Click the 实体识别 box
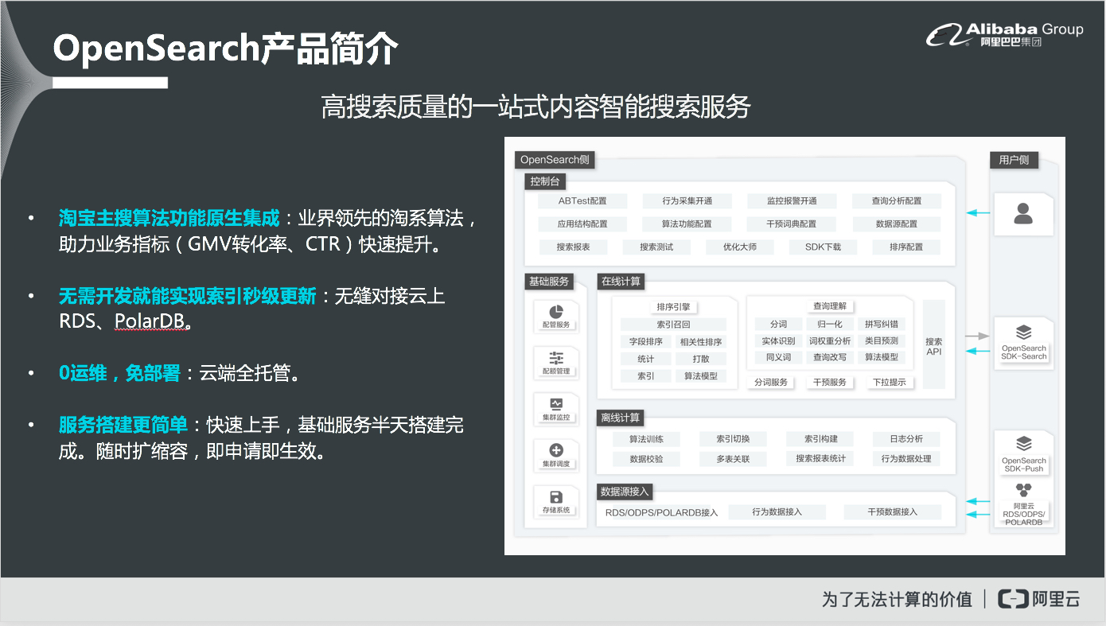Image resolution: width=1106 pixels, height=626 pixels. 778,341
